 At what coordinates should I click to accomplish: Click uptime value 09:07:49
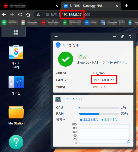point(100,87)
